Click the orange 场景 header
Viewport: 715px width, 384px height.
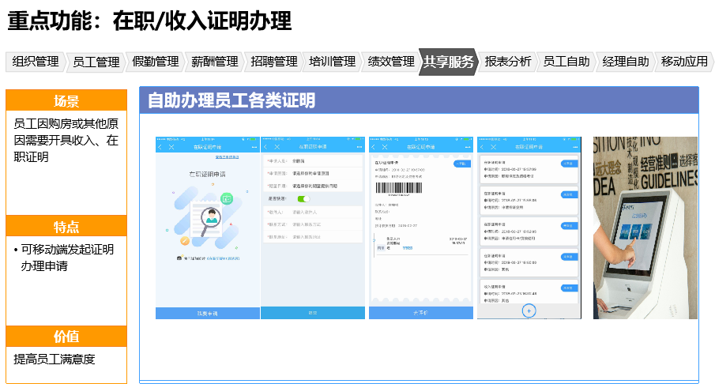click(x=66, y=101)
